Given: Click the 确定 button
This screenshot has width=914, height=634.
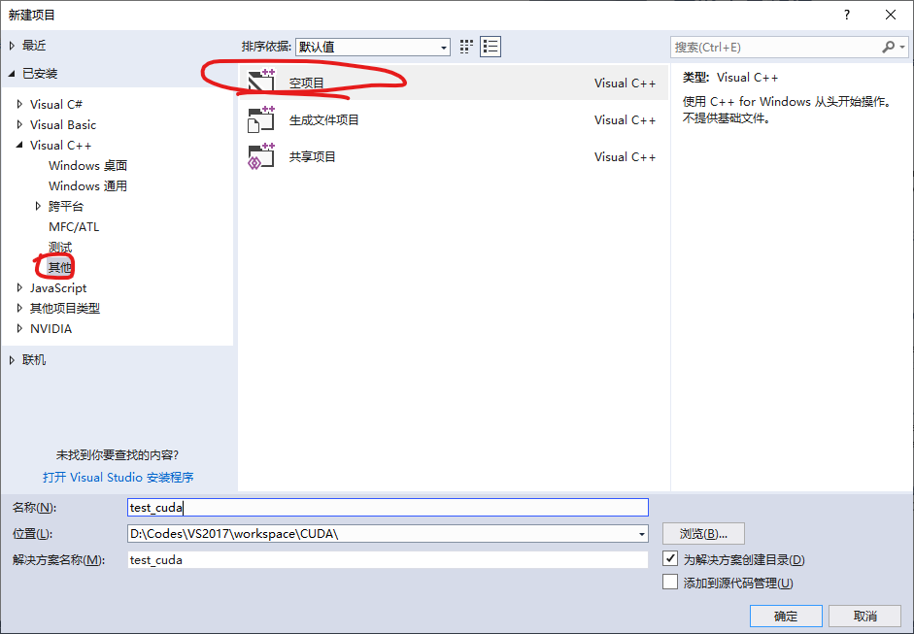Looking at the screenshot, I should (786, 616).
